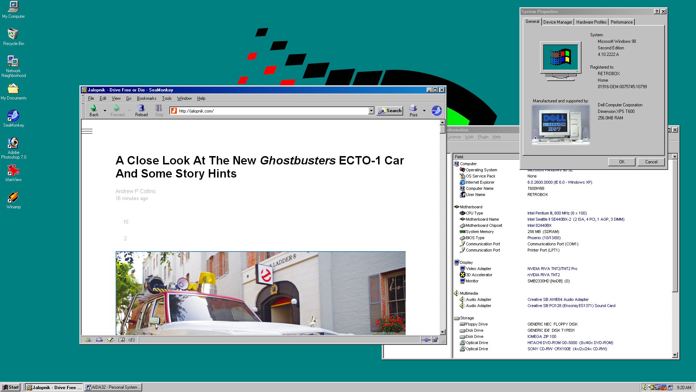The height and width of the screenshot is (392, 696).
Task: Open Creative SB AWE64 Audio Adapter link
Action: tap(558, 299)
